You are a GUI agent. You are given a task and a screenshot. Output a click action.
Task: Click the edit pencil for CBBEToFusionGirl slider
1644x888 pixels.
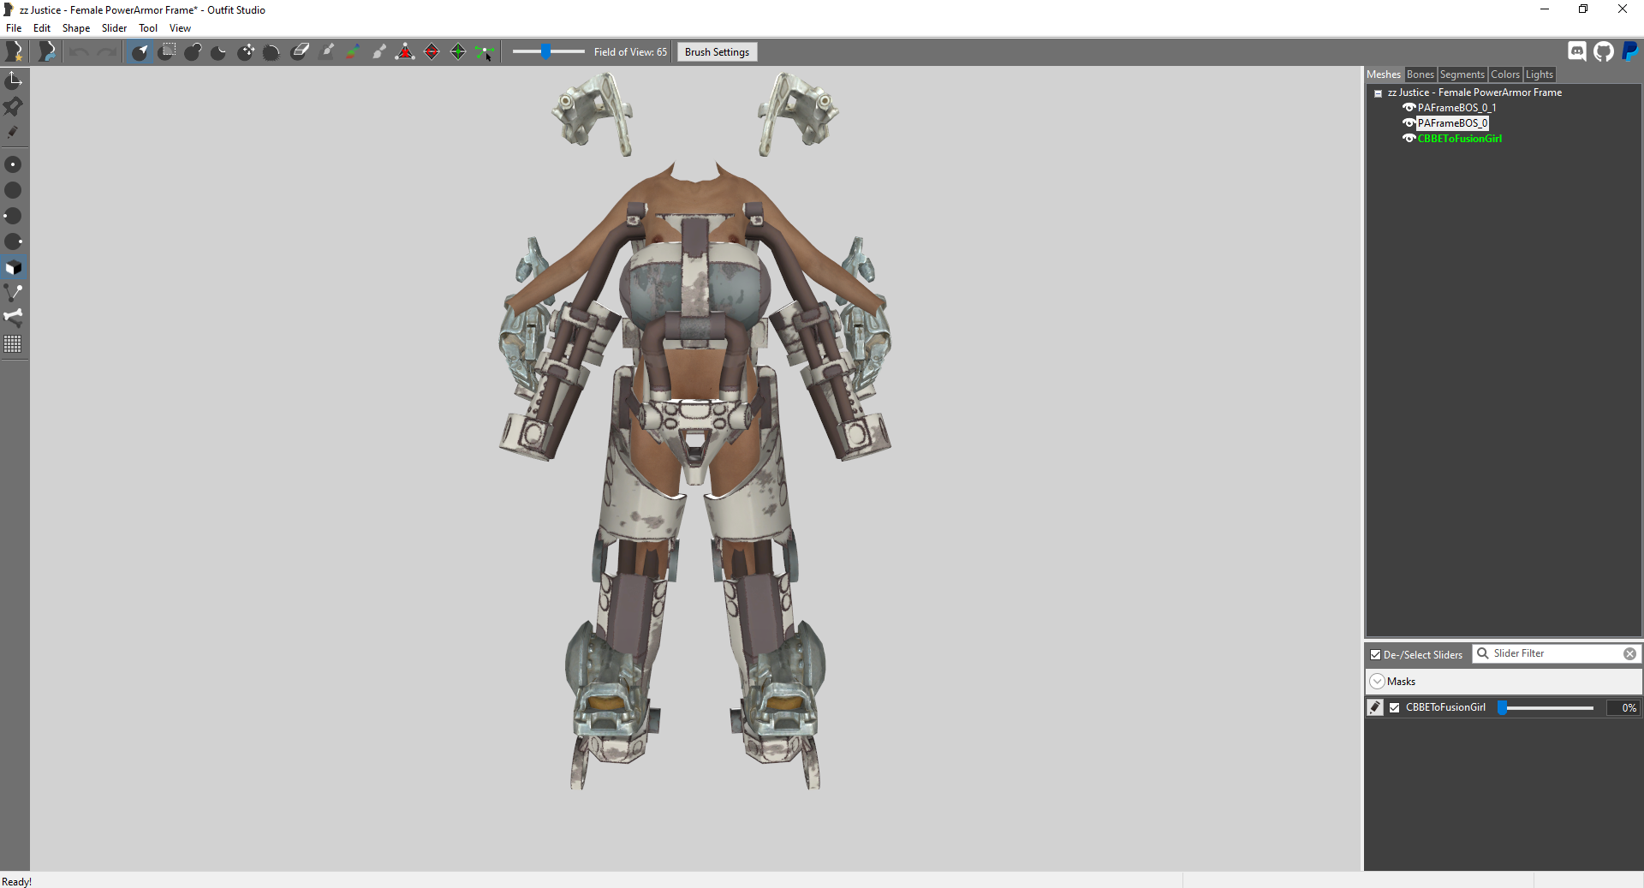click(1375, 707)
